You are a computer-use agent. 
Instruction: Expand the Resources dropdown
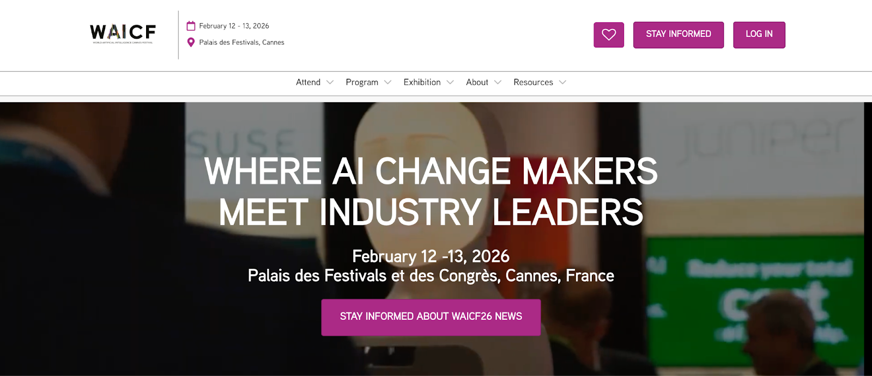pos(565,82)
